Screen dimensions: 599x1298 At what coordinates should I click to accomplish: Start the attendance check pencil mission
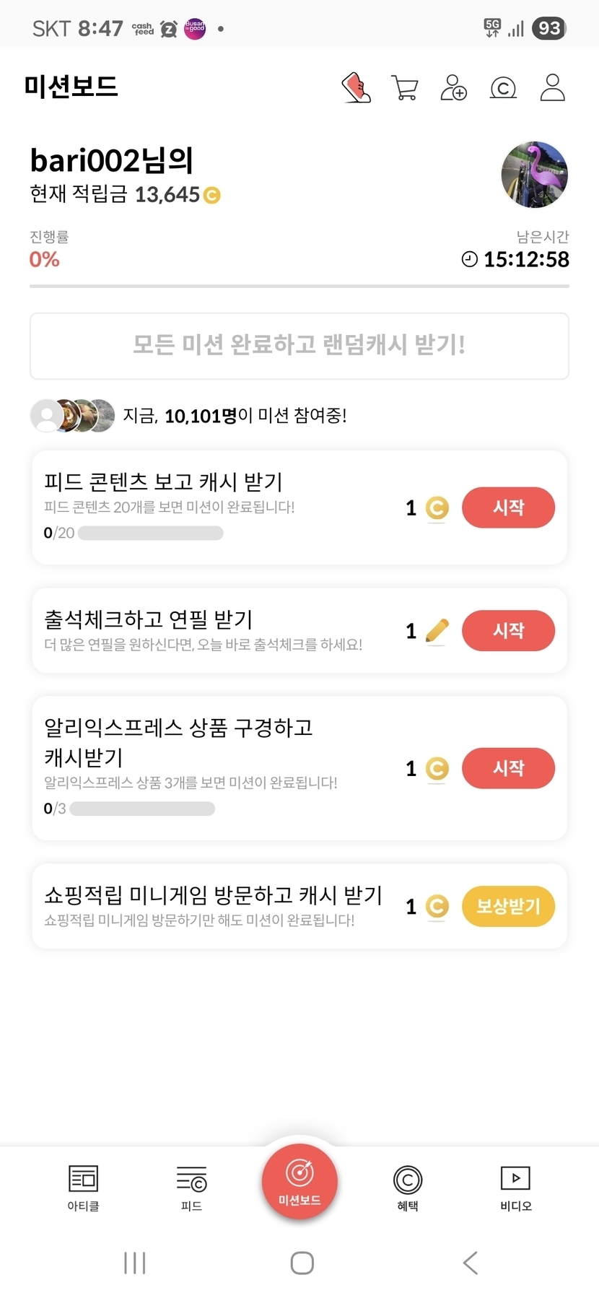pos(508,630)
